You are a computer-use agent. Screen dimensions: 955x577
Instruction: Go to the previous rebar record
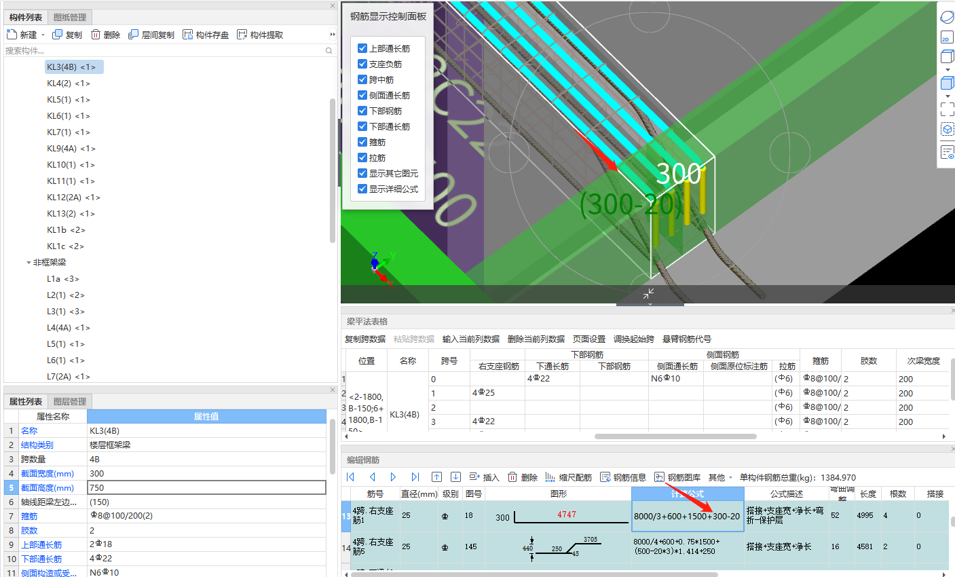[x=372, y=477]
